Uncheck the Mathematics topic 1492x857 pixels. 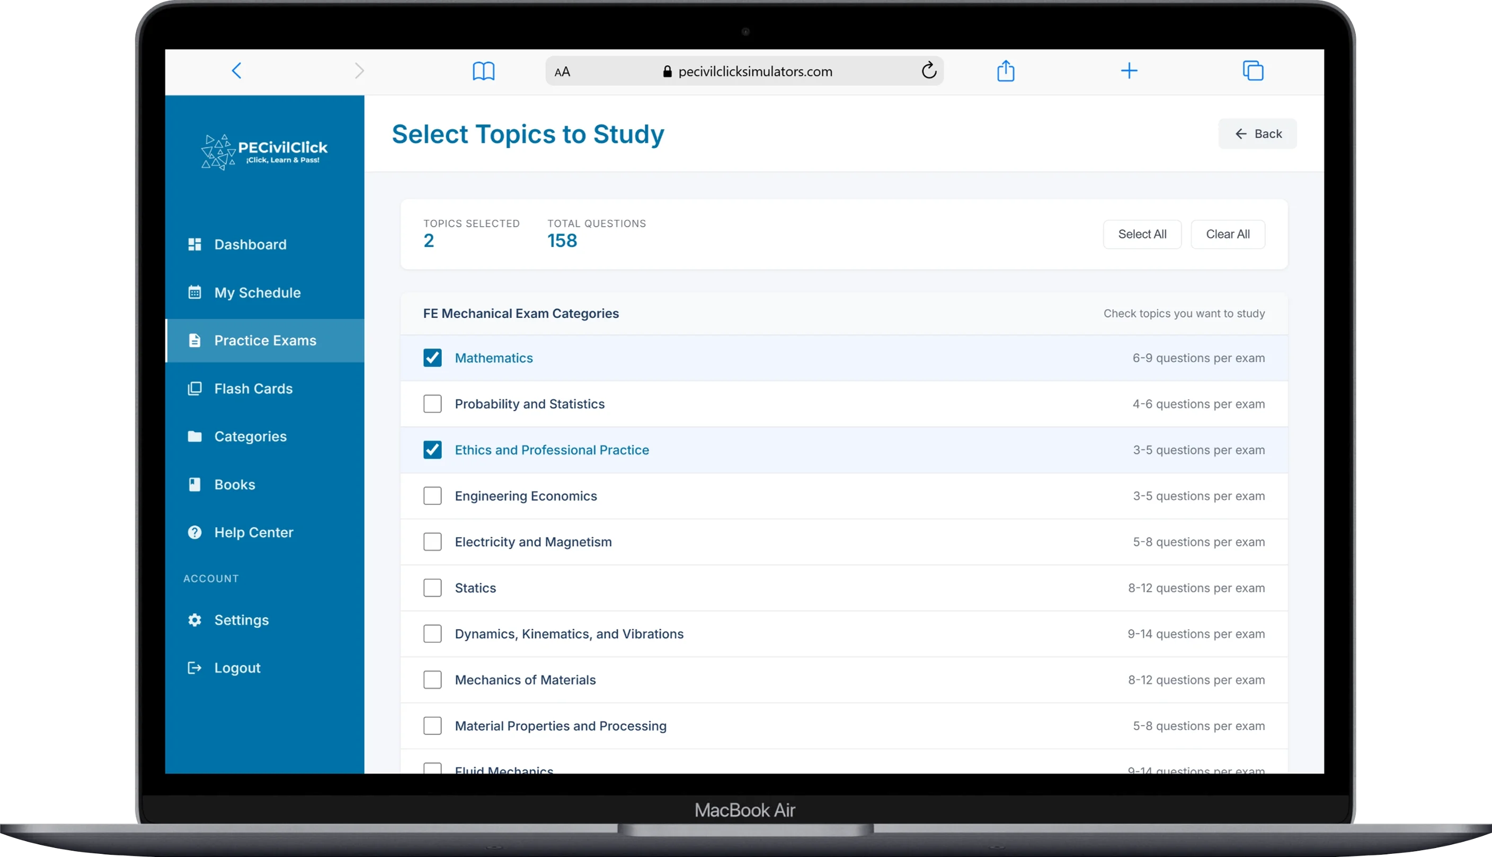433,358
